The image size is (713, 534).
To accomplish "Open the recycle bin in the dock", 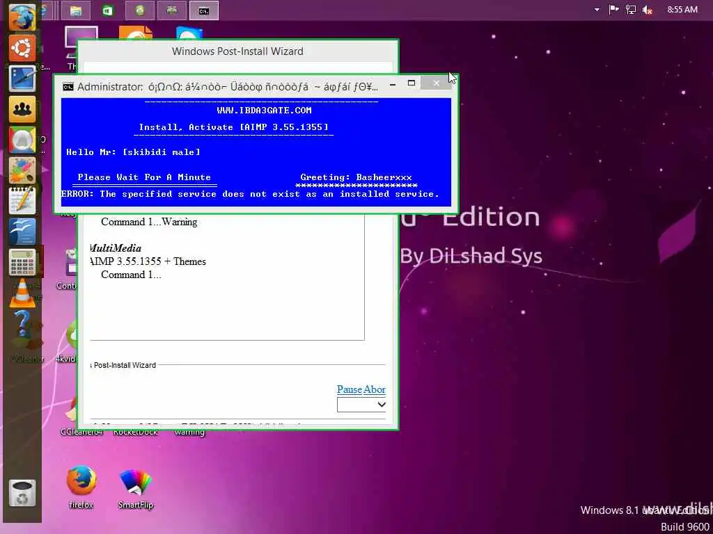I will coord(22,494).
